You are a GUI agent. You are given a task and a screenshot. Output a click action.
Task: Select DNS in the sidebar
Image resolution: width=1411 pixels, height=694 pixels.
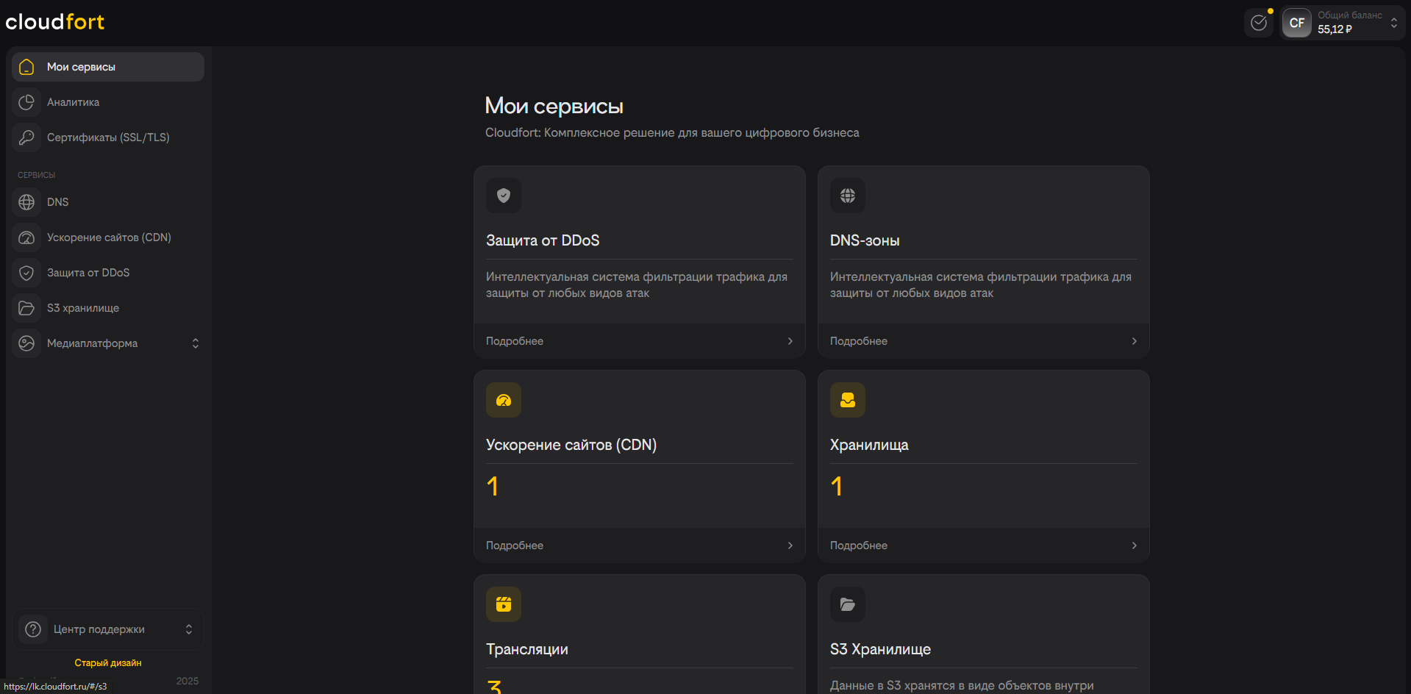pyautogui.click(x=57, y=202)
